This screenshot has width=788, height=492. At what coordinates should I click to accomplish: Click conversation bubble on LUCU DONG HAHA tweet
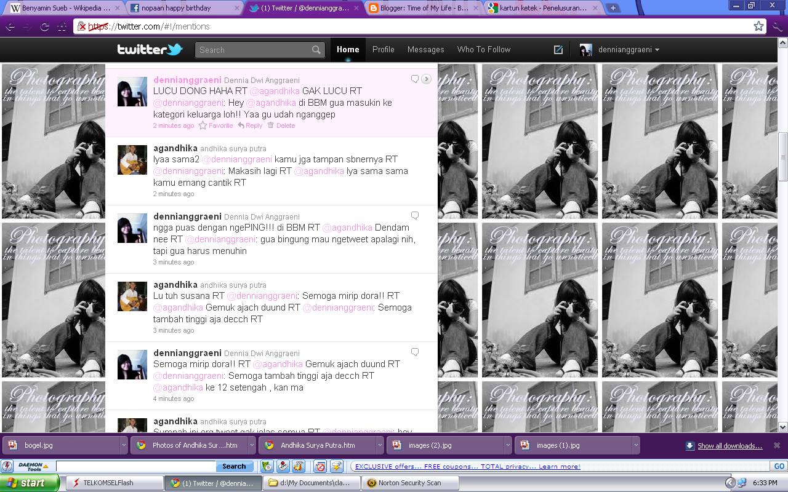pos(415,79)
